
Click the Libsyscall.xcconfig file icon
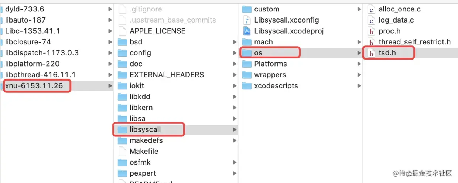pyautogui.click(x=247, y=20)
